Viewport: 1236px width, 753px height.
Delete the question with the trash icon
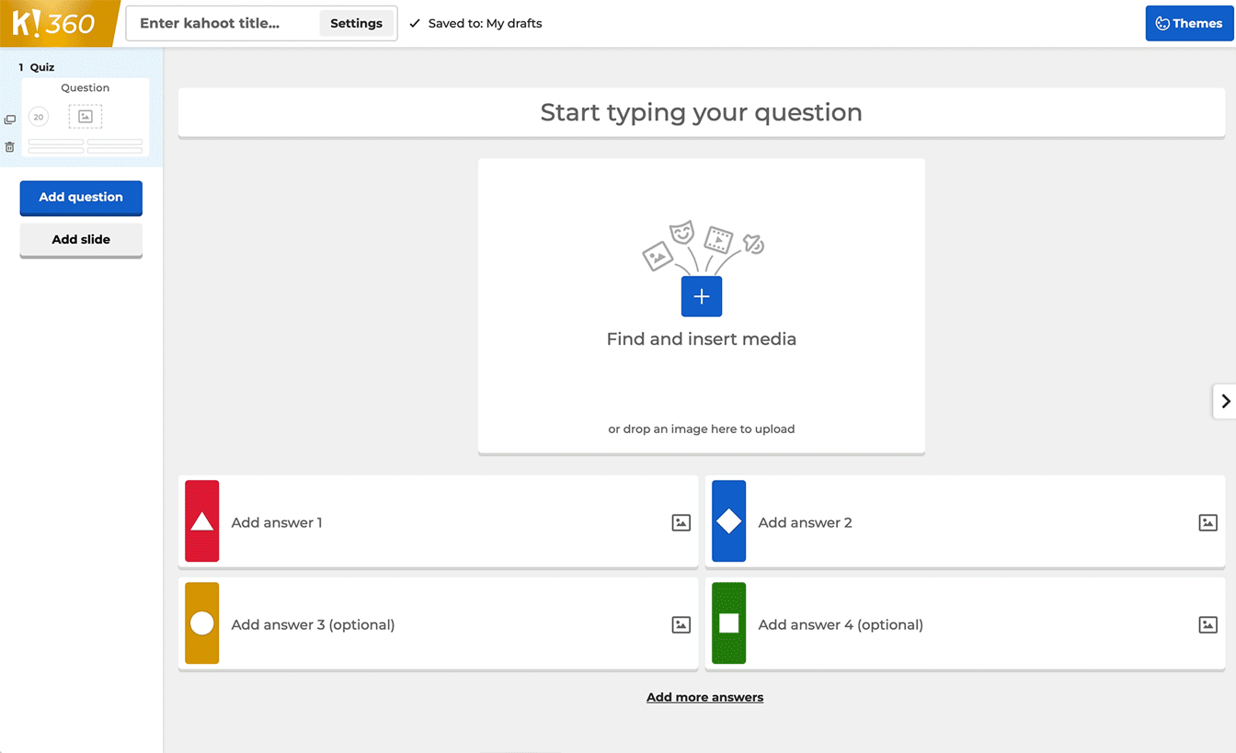tap(9, 146)
